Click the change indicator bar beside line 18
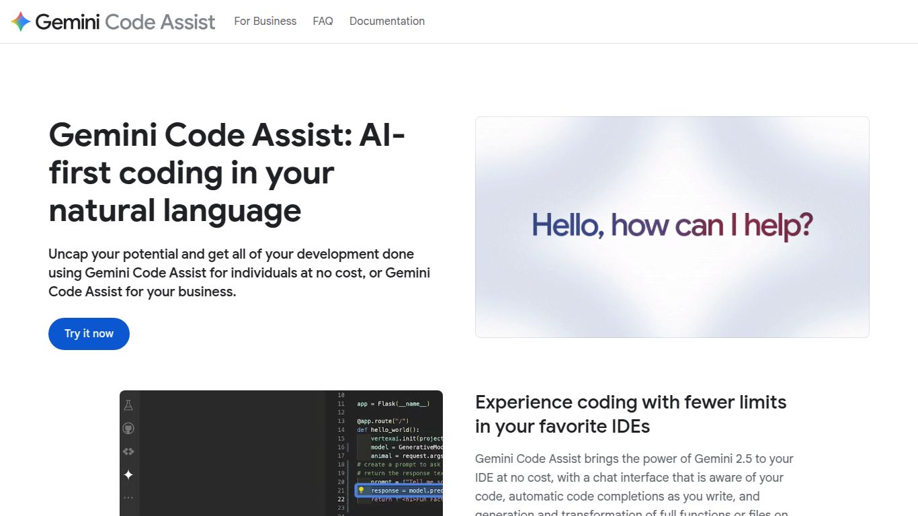Screen dimensions: 918x516 [347, 464]
